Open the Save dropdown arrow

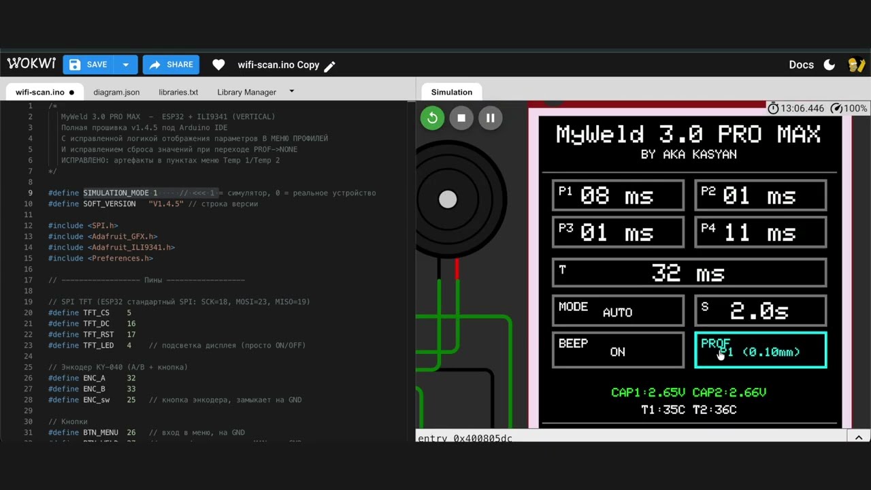[x=125, y=65]
